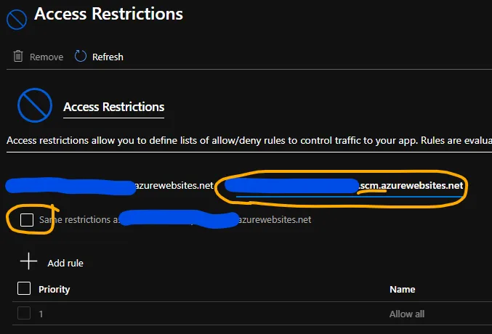This screenshot has width=492, height=334.
Task: Tick the select-all checkbox beside Priority
Action: pos(24,289)
